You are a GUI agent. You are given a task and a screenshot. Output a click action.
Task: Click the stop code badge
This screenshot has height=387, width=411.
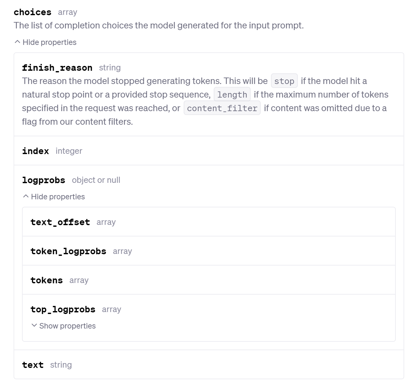point(284,81)
